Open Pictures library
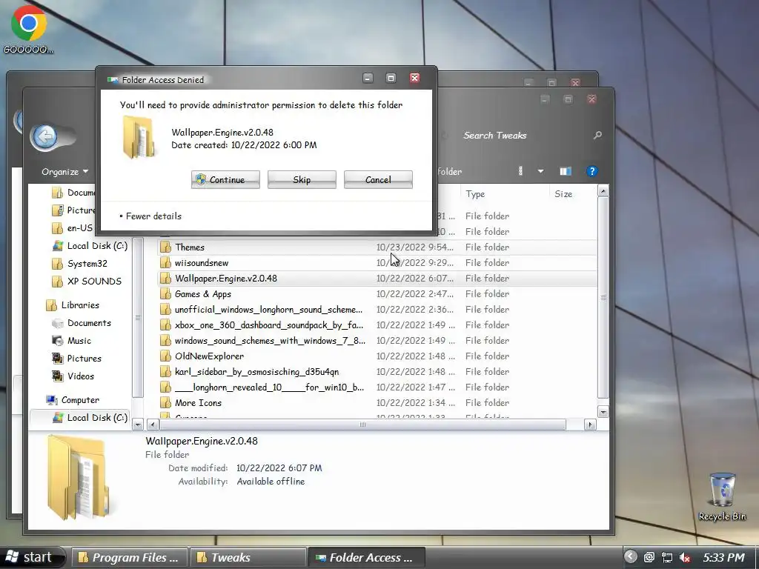The image size is (759, 569). point(76,359)
